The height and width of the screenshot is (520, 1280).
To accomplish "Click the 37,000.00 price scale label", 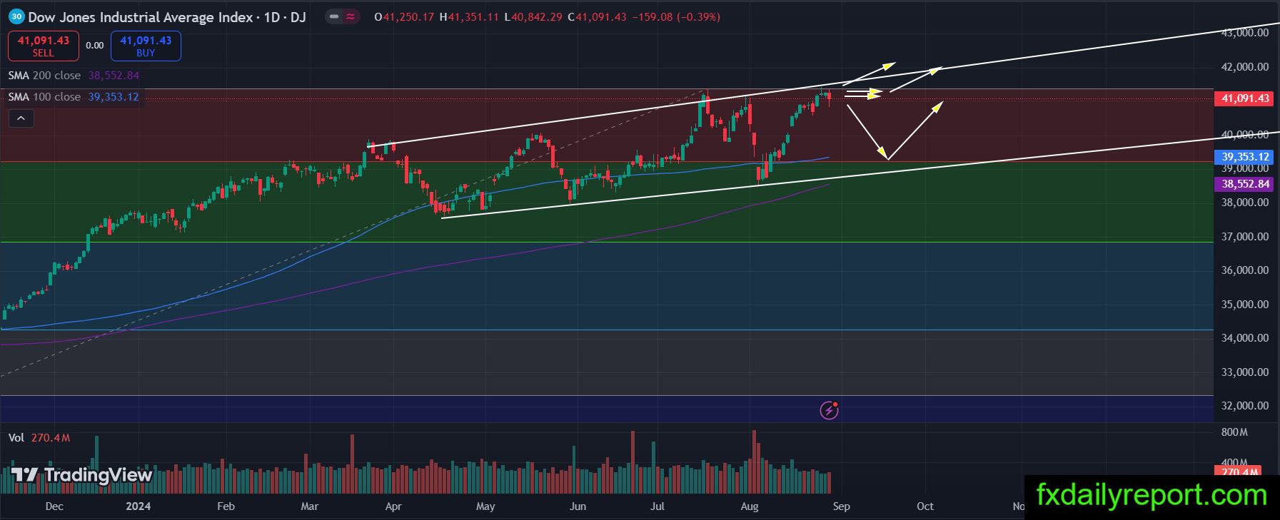I will pyautogui.click(x=1245, y=236).
